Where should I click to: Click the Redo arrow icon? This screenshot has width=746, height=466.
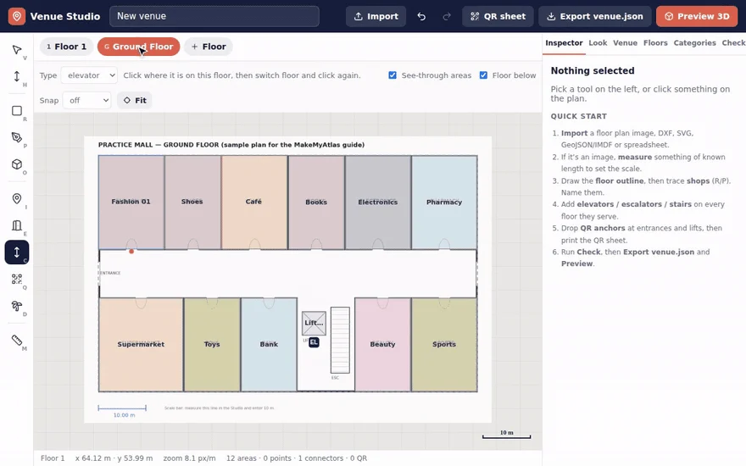[446, 16]
